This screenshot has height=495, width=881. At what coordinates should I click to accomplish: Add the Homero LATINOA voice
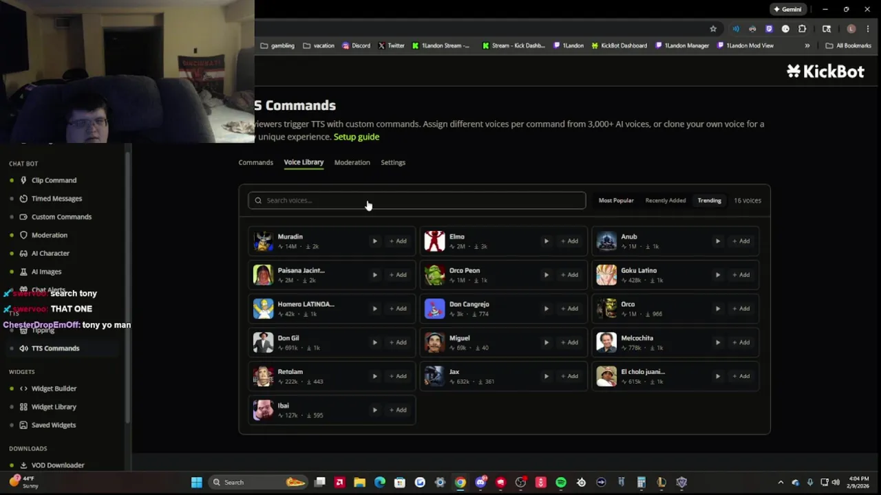point(398,309)
